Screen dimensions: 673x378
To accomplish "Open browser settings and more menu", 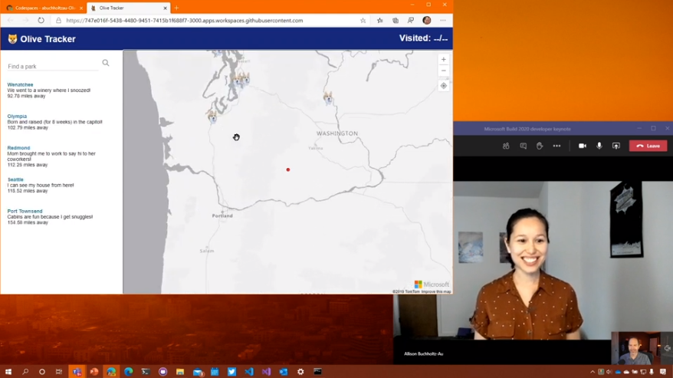I will coord(443,21).
